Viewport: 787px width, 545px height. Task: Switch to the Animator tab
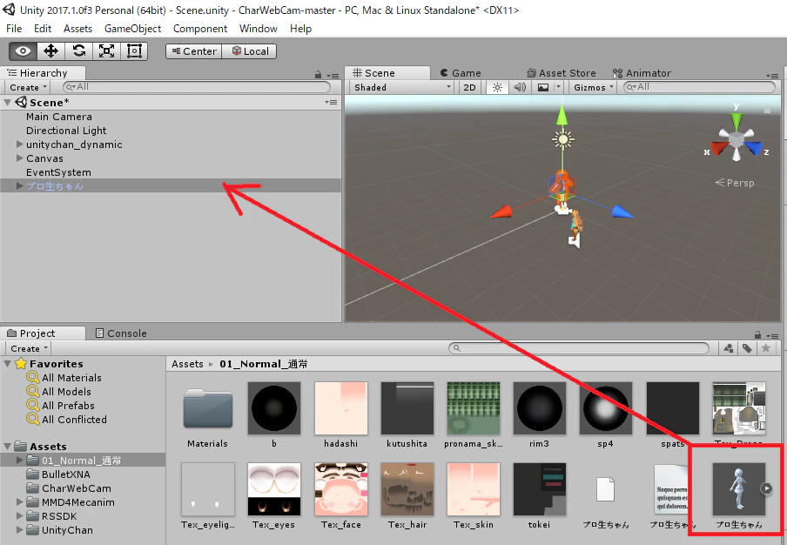[642, 73]
